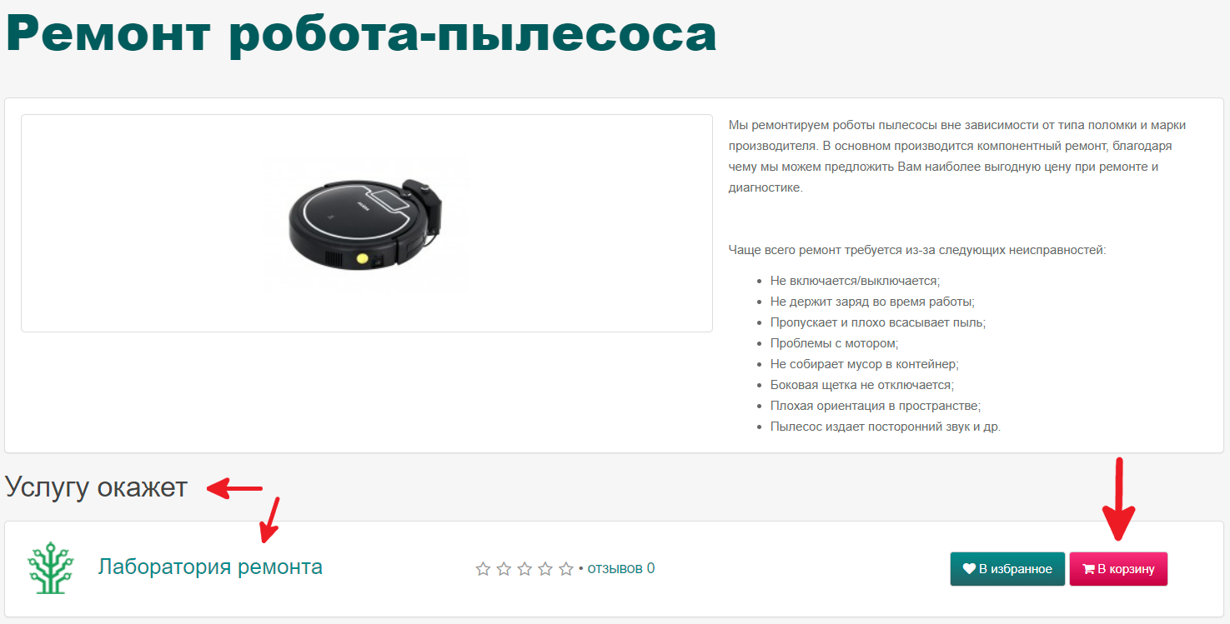Add the service to cart with В корзину
Screen dimensions: 1230x624
pos(1118,569)
